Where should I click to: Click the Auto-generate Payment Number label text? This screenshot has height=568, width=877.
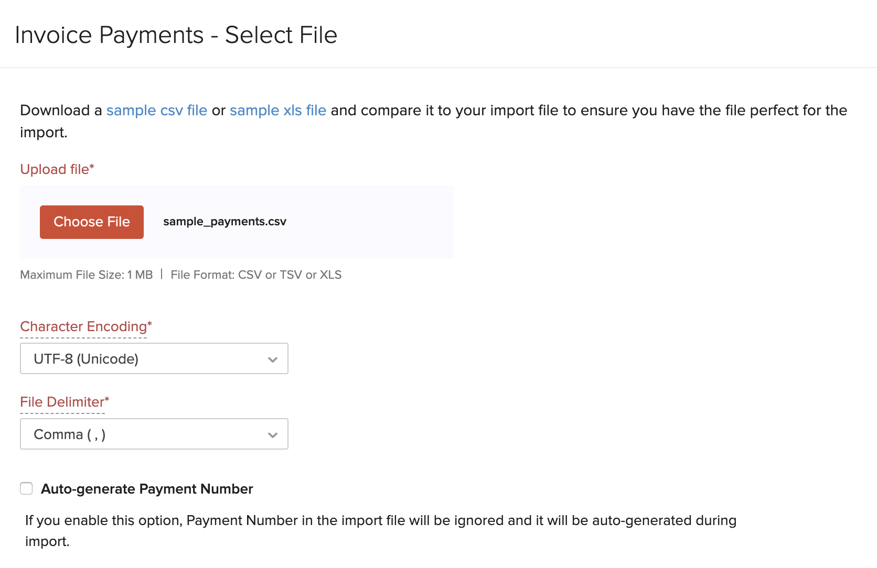point(147,489)
